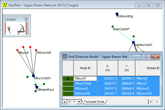
Task: Click the Y (m) column header
Action: (x=127, y=68)
